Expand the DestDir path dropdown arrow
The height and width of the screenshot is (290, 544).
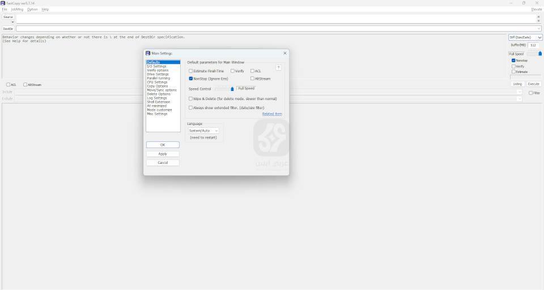pyautogui.click(x=539, y=29)
